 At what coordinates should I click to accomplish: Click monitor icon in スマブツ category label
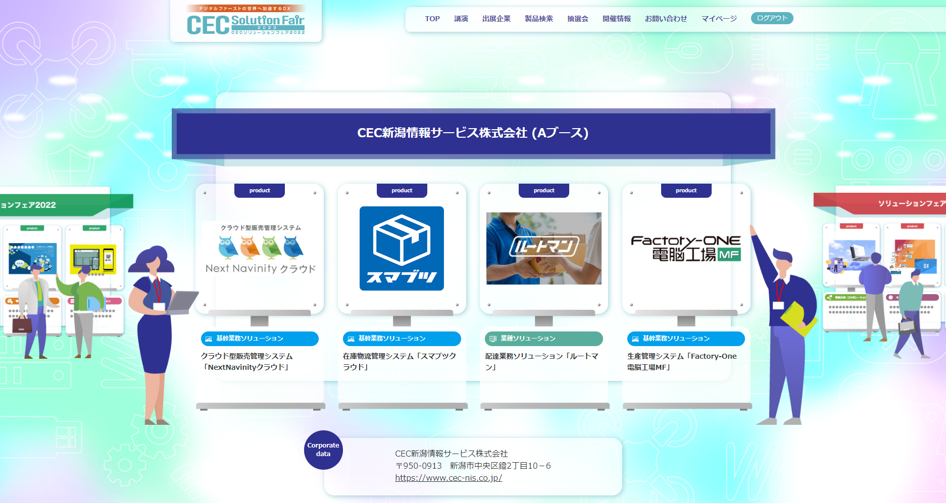pos(351,339)
